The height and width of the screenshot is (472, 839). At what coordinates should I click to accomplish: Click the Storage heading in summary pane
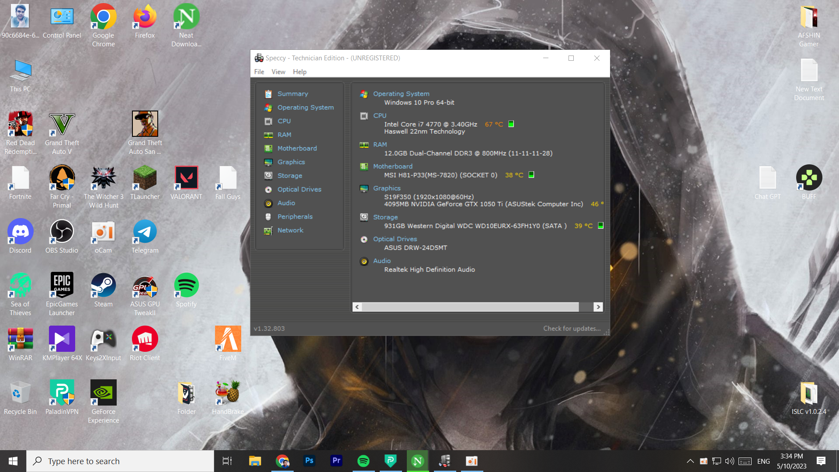coord(385,217)
